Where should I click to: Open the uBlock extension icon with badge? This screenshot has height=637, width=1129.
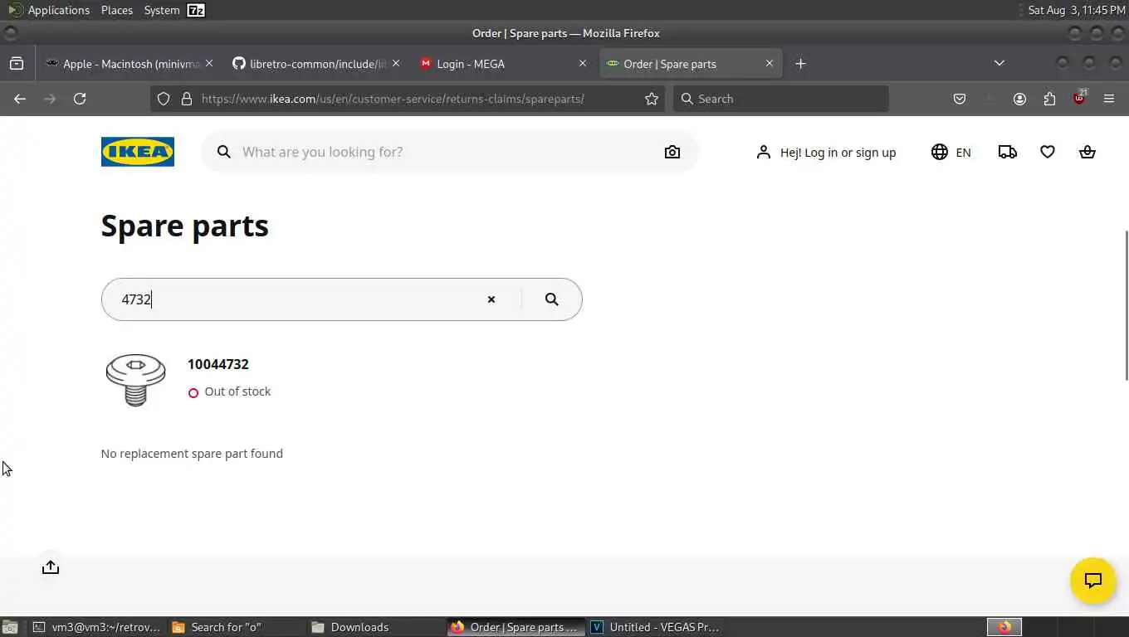tap(1079, 98)
